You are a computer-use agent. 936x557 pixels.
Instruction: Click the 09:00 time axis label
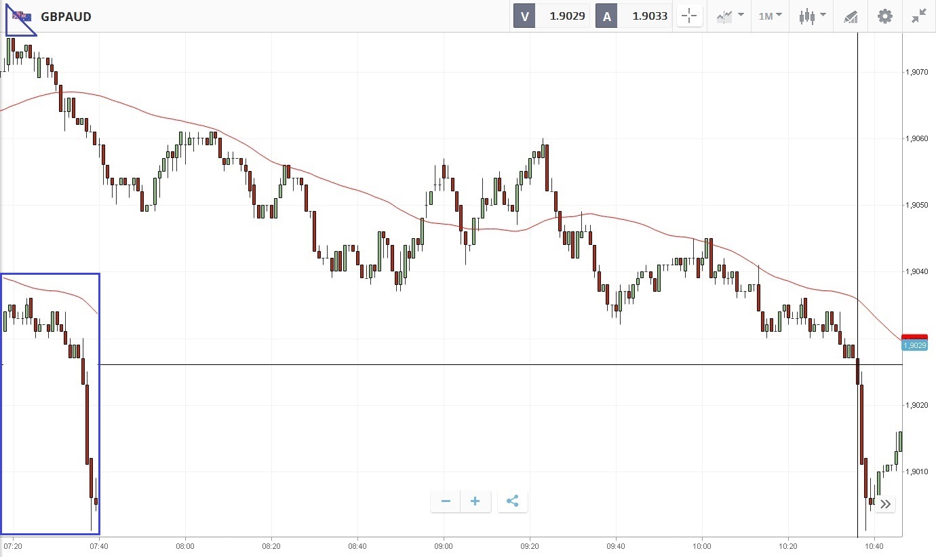click(444, 545)
